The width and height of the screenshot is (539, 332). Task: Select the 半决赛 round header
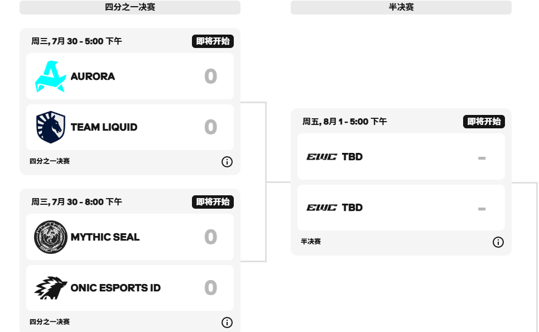pos(401,7)
